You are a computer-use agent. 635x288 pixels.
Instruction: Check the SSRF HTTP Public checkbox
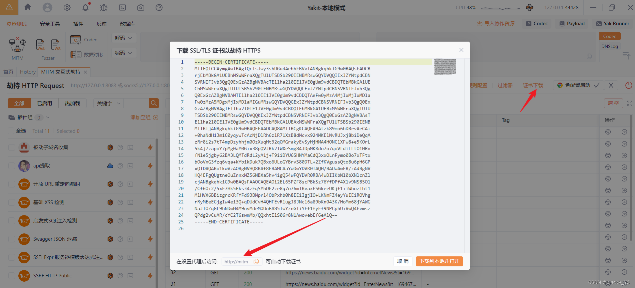[x=12, y=276]
